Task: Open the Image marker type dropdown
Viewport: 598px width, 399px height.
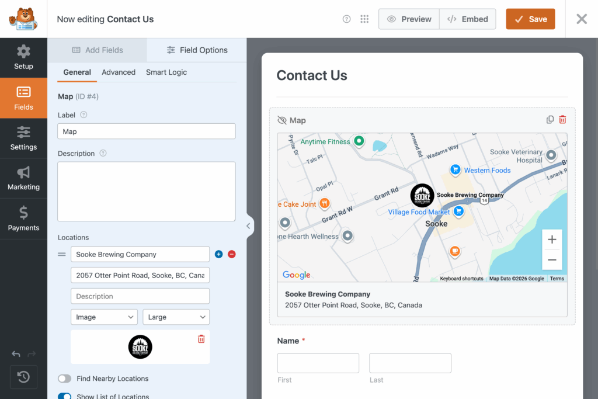Action: point(104,317)
